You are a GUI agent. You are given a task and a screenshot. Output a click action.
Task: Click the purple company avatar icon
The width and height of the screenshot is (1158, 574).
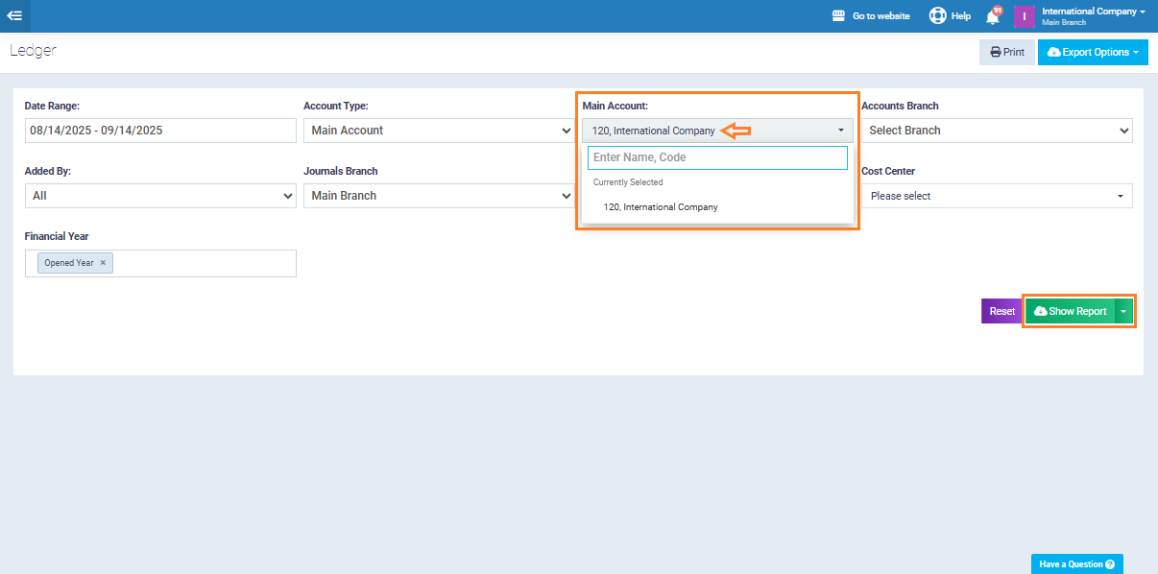click(1025, 16)
